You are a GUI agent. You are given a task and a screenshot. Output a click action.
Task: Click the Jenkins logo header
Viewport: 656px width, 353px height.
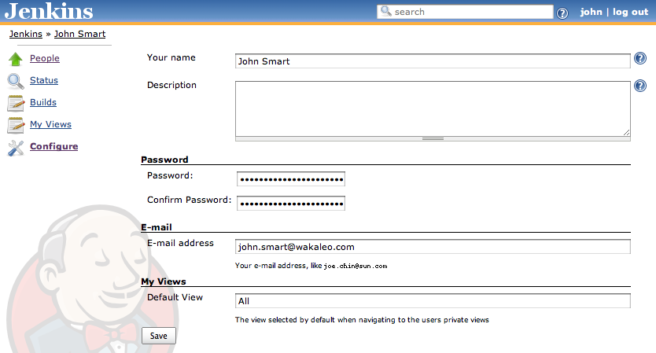[x=49, y=11]
